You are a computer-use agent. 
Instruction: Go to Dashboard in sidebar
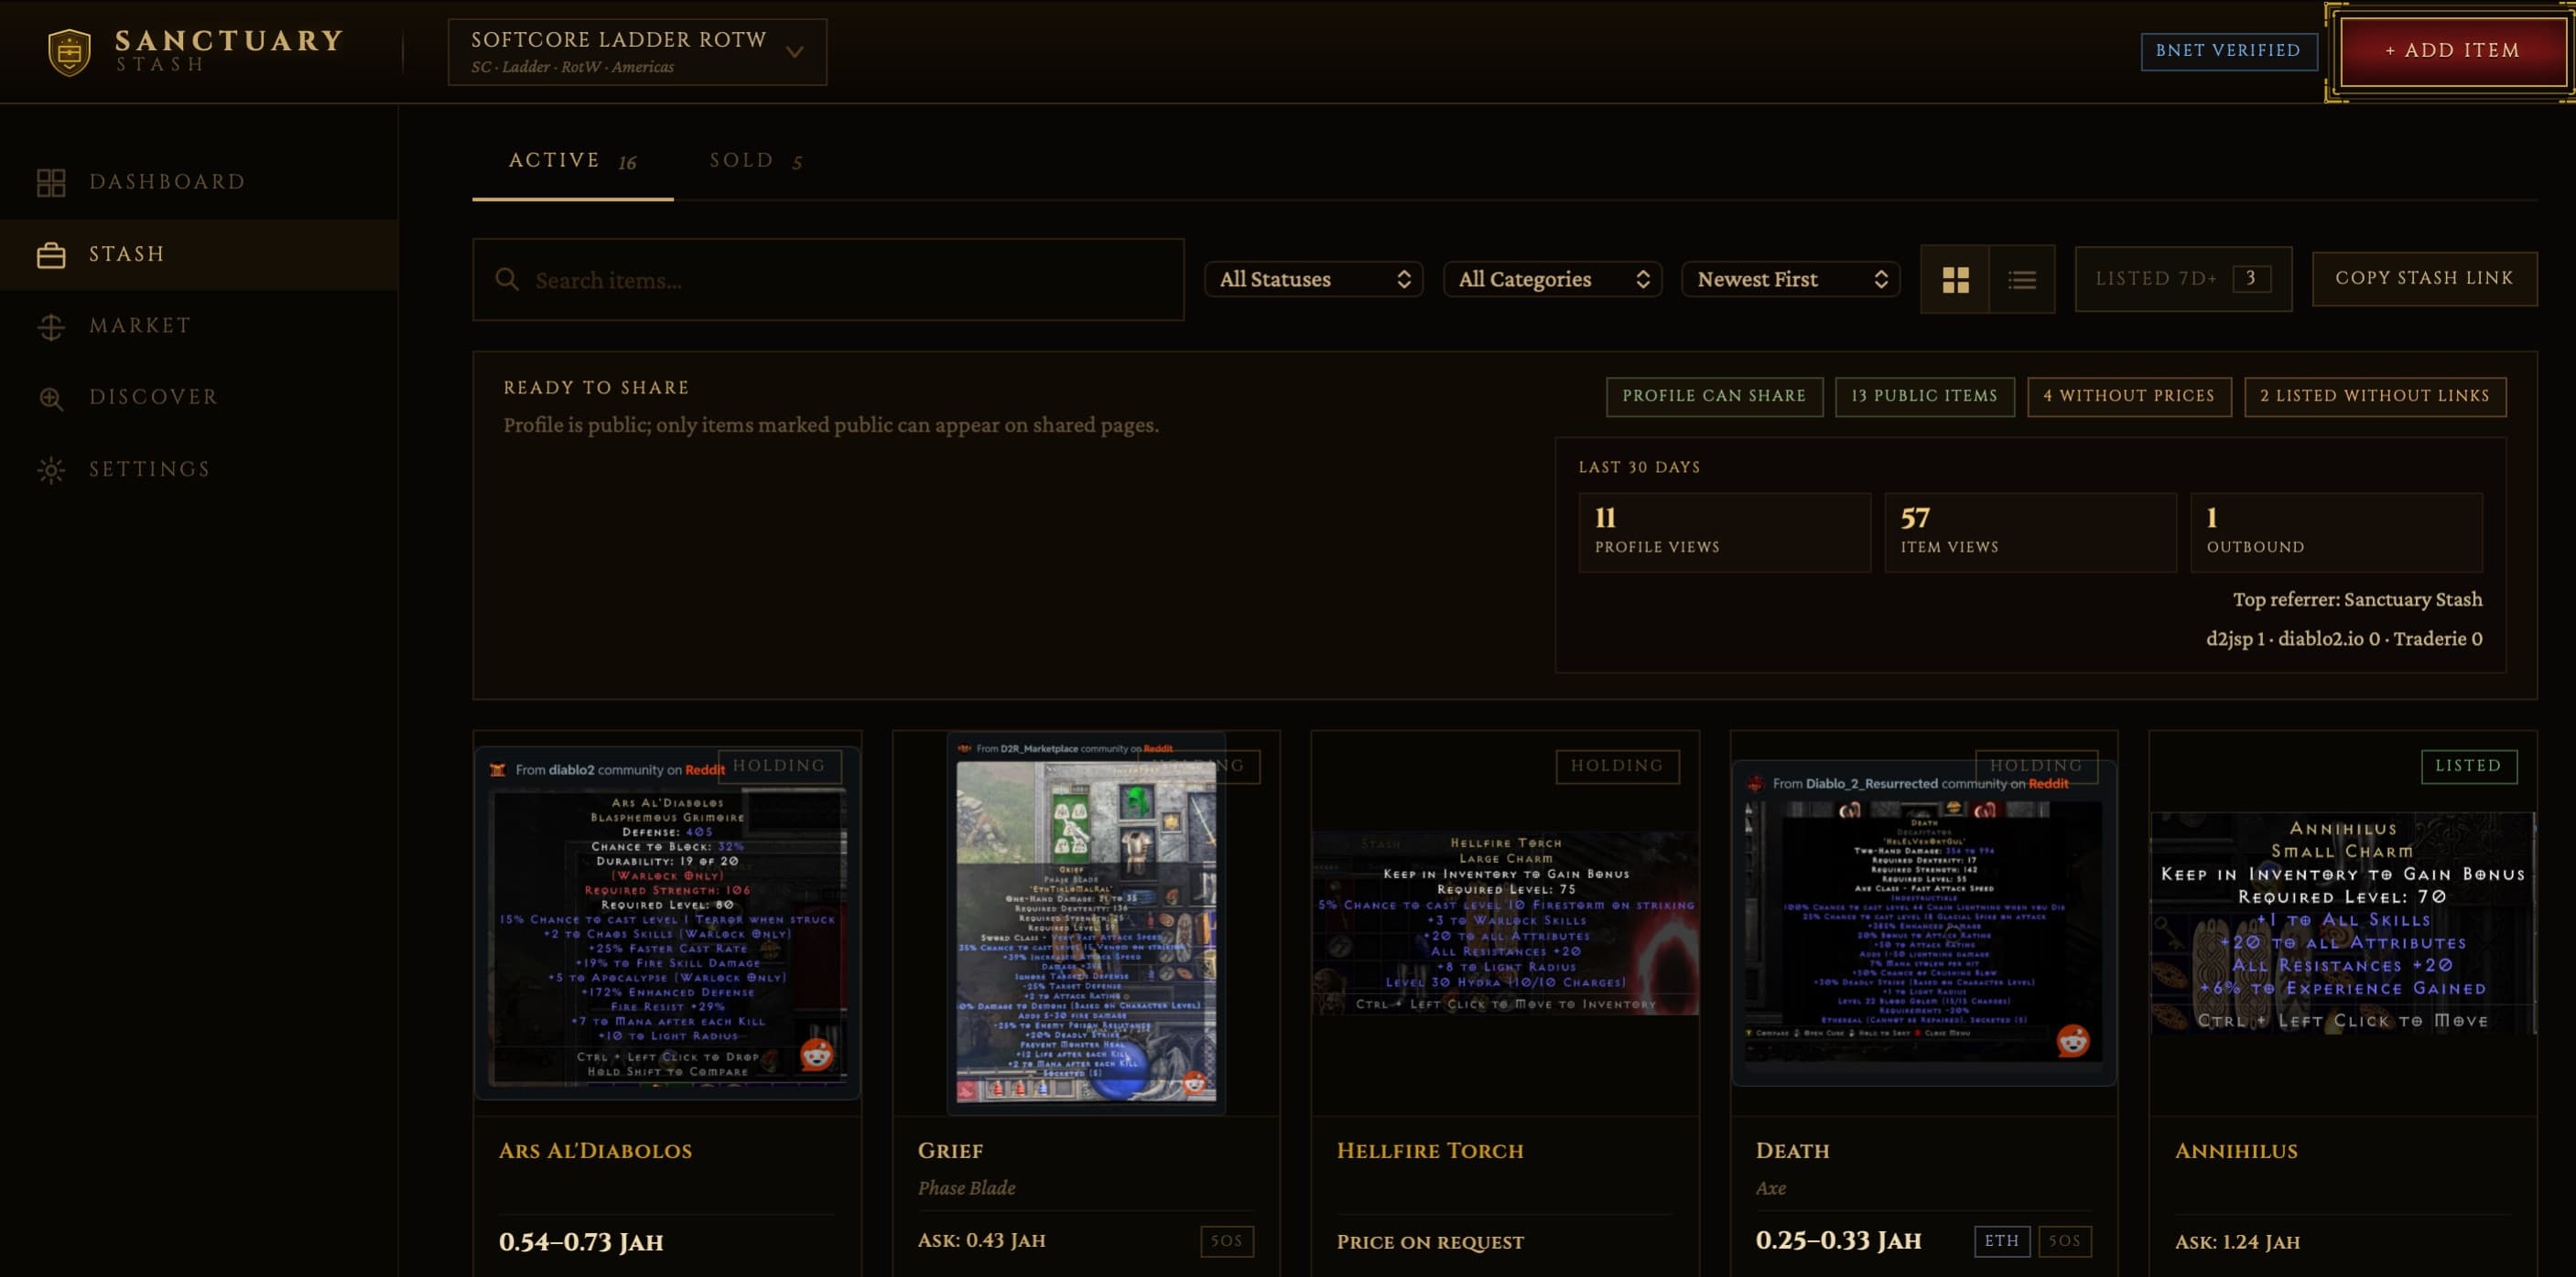pyautogui.click(x=199, y=182)
